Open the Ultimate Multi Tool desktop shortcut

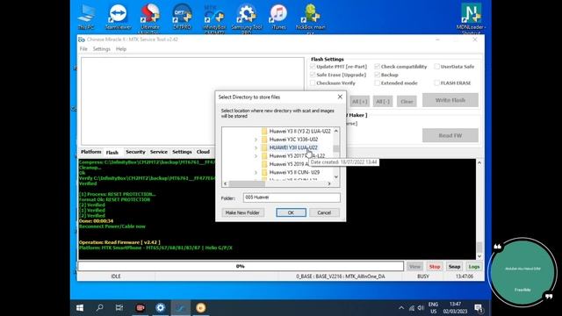(x=150, y=18)
